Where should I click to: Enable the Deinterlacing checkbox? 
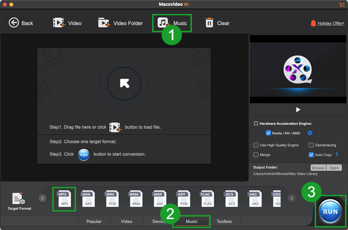click(x=311, y=145)
